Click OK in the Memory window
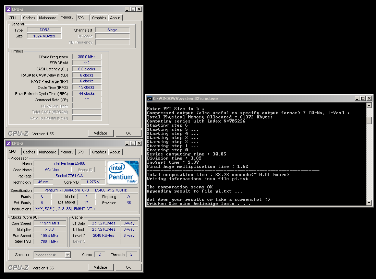The height and width of the screenshot is (279, 376). 129,133
